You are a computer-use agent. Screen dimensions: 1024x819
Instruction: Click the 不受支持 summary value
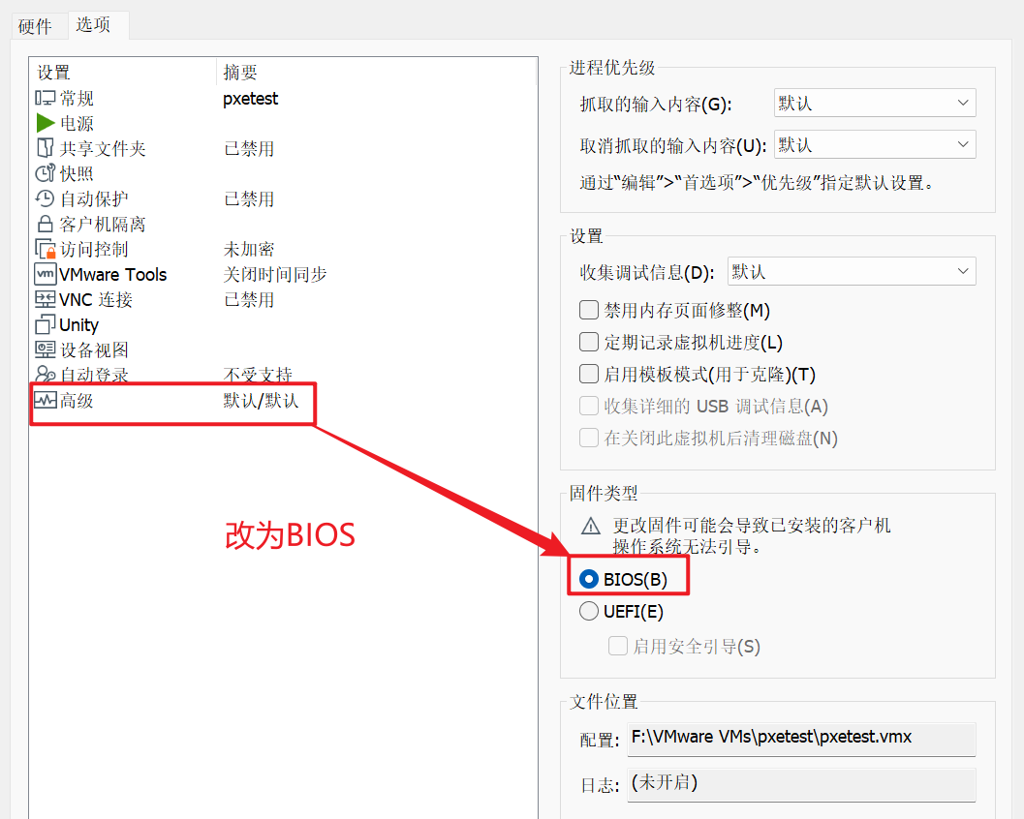tap(258, 376)
